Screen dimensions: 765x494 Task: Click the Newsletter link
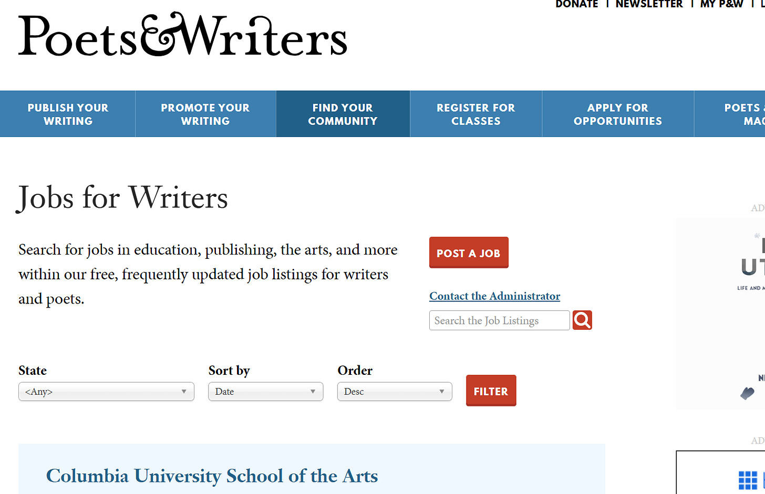[x=649, y=4]
